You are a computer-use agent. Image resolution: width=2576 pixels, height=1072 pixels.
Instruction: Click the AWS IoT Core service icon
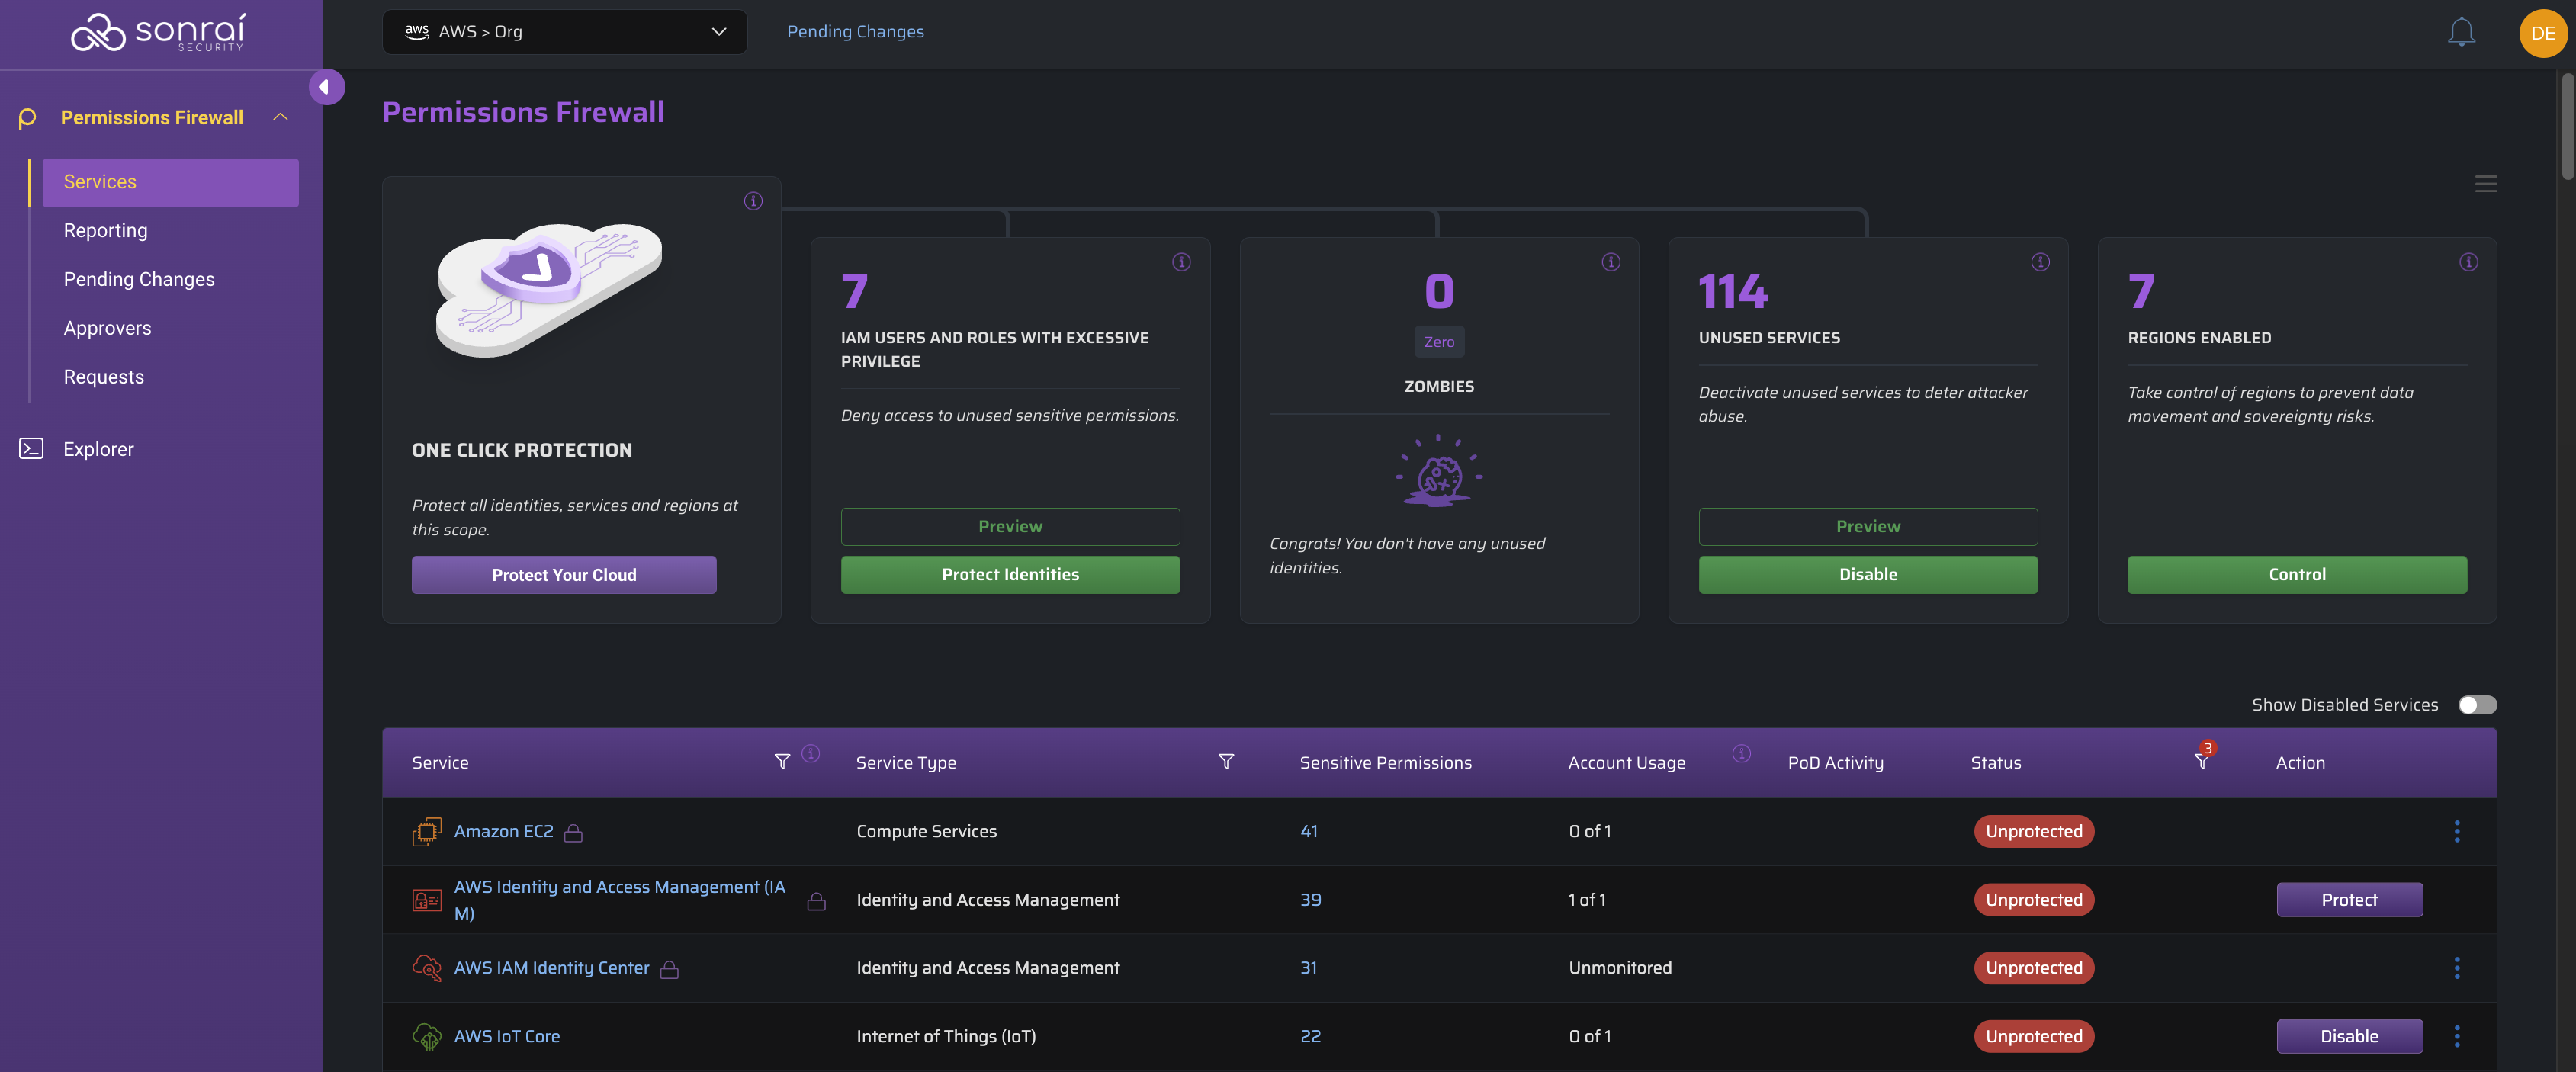(427, 1036)
